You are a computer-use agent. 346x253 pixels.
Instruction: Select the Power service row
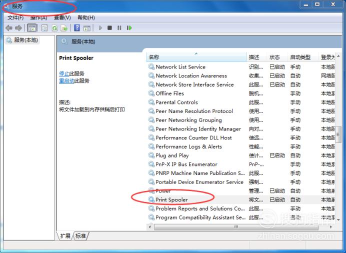[241, 191]
